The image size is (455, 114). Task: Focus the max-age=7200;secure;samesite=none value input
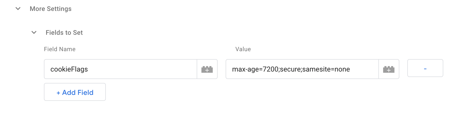(302, 69)
